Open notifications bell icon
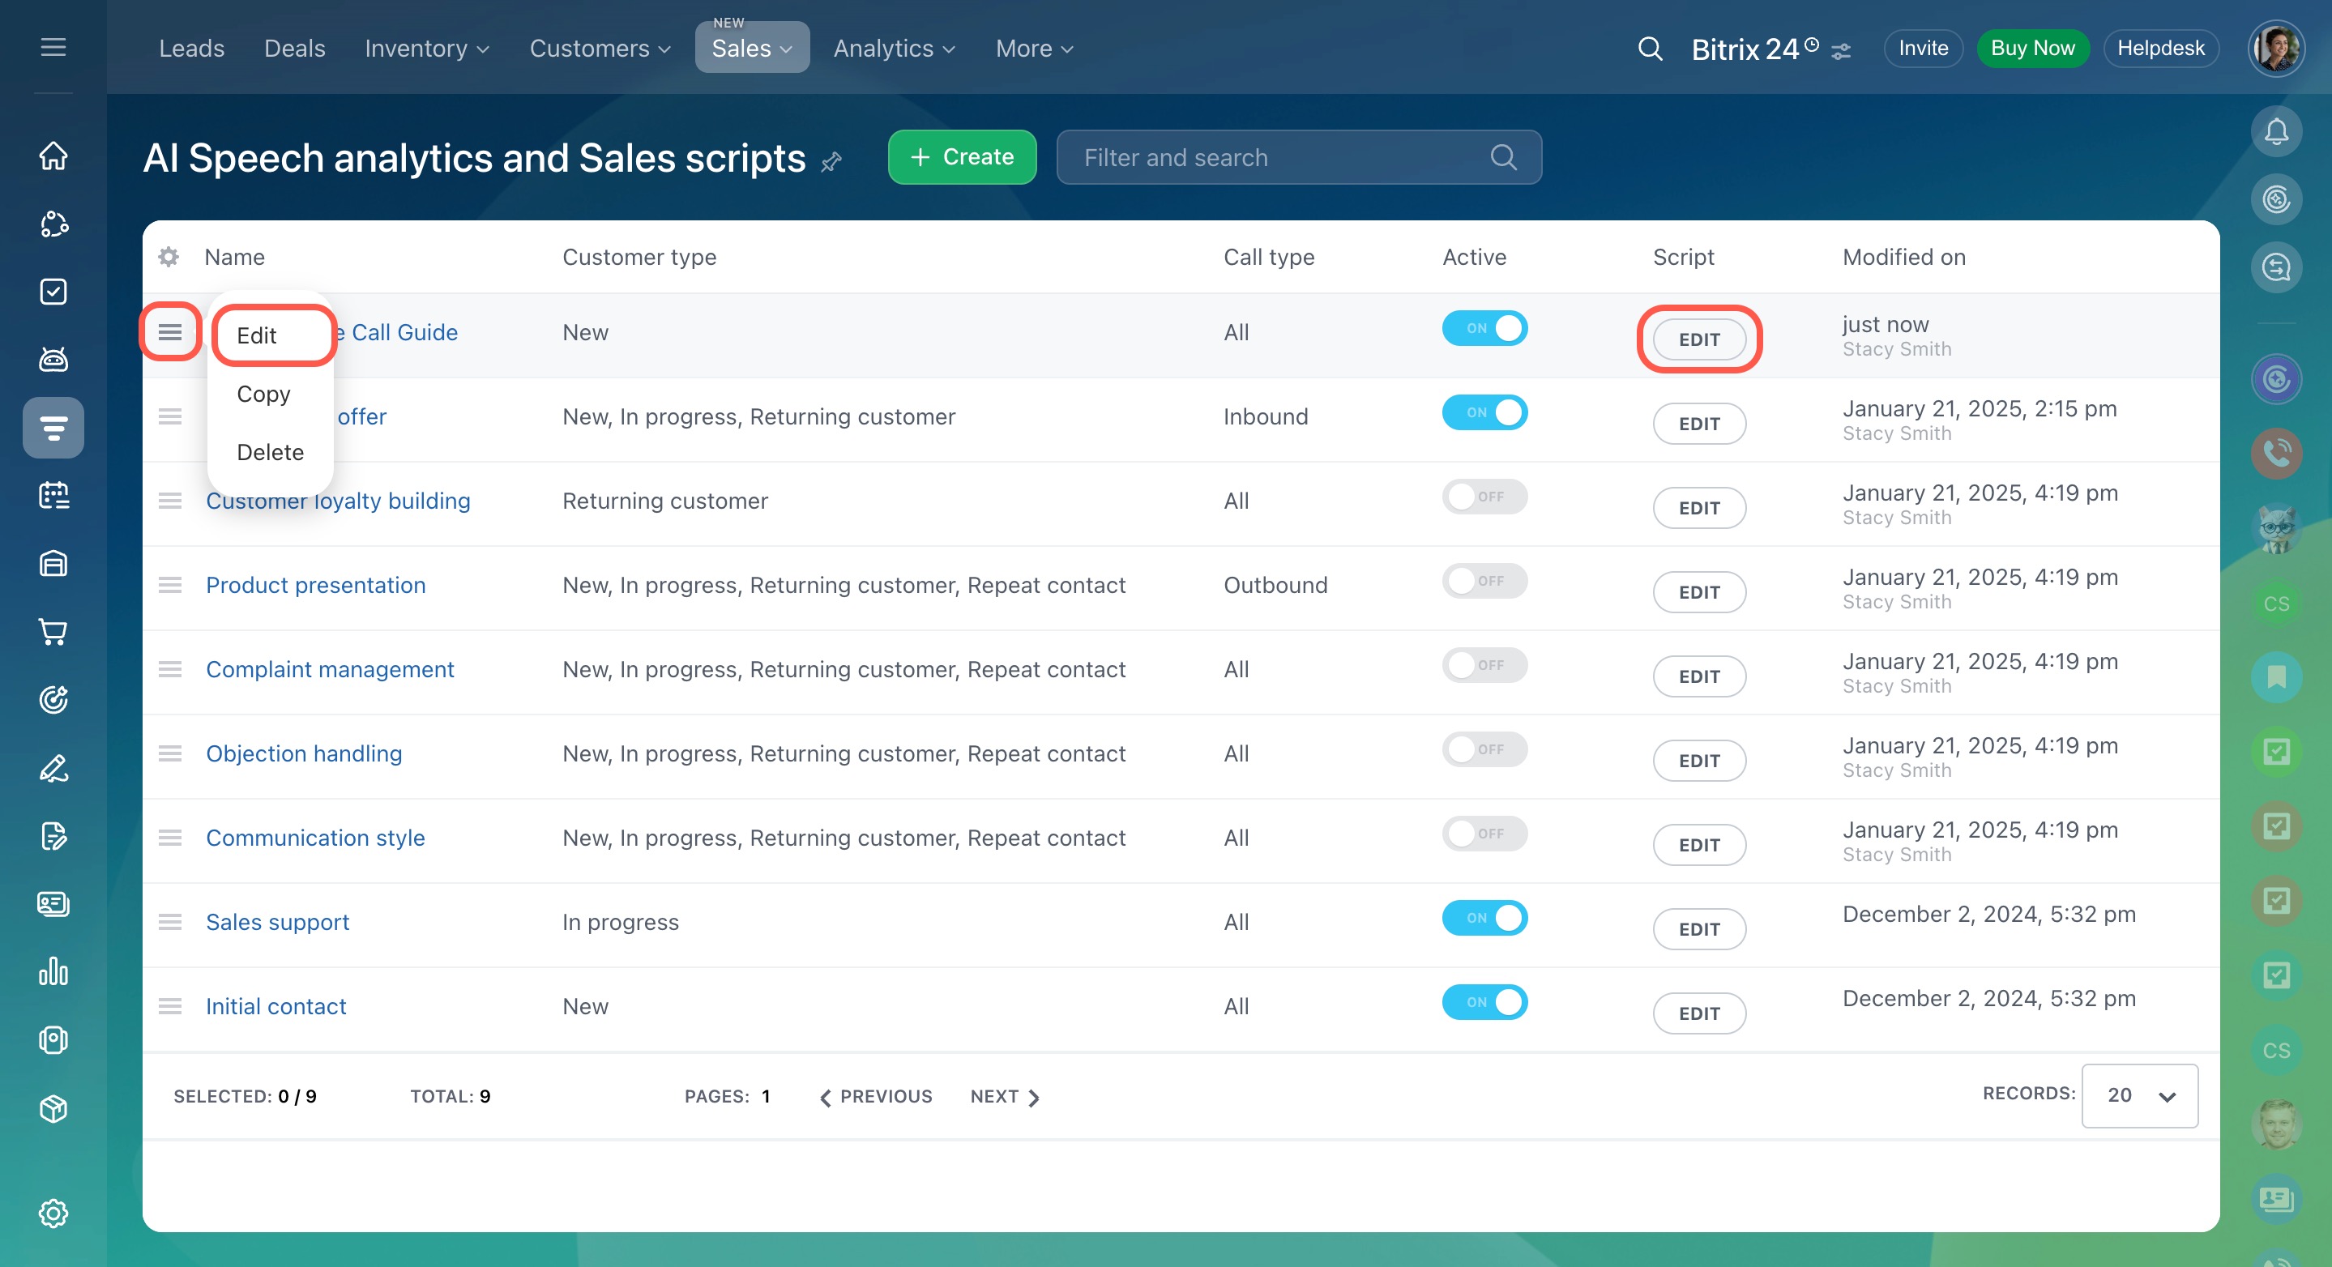This screenshot has width=2332, height=1267. (2275, 132)
